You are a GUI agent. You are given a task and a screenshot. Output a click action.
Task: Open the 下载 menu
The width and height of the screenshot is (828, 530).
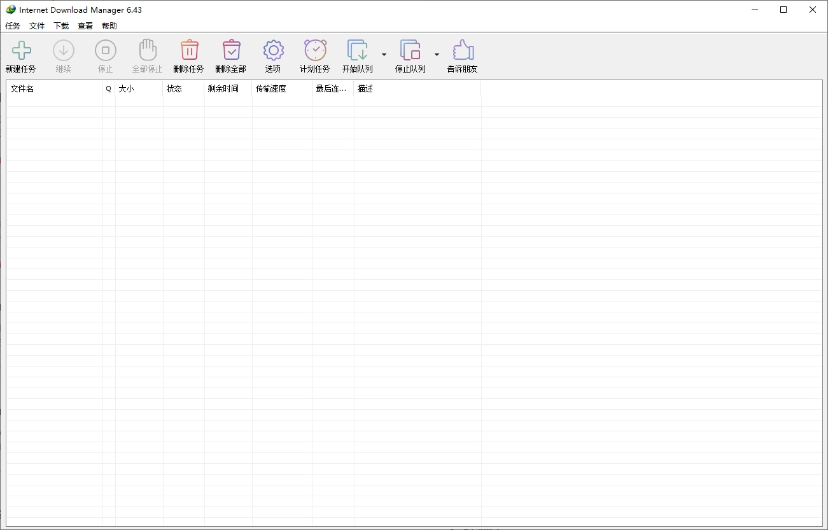point(61,26)
